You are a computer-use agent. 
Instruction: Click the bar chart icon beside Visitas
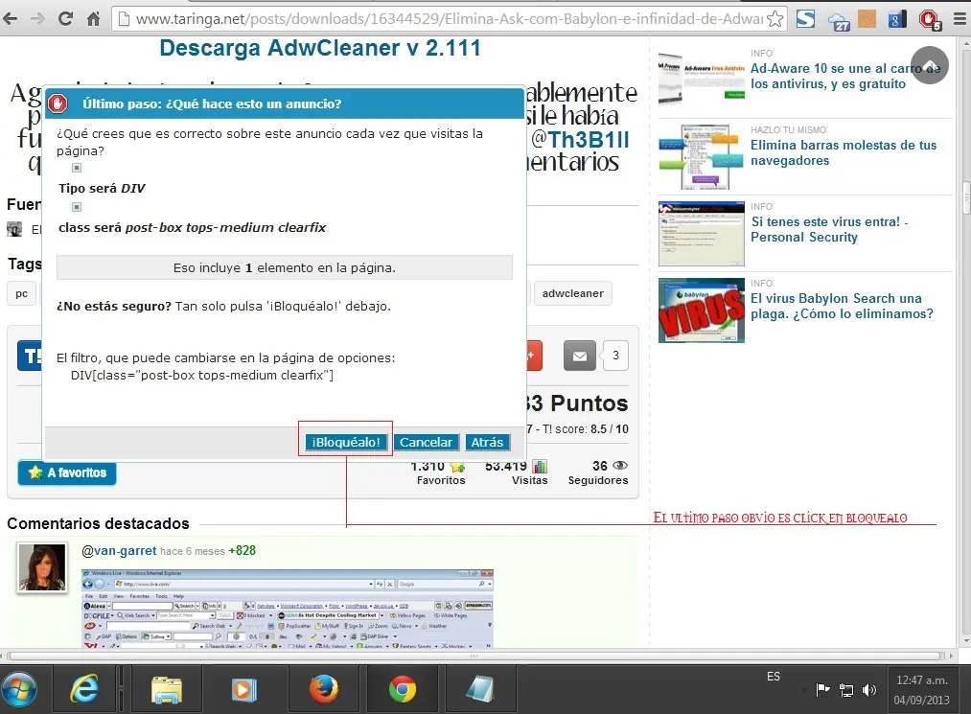[540, 466]
